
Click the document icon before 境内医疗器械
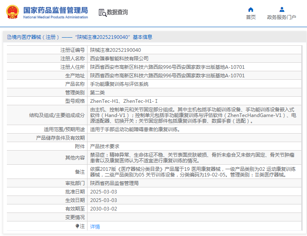coord(9,37)
